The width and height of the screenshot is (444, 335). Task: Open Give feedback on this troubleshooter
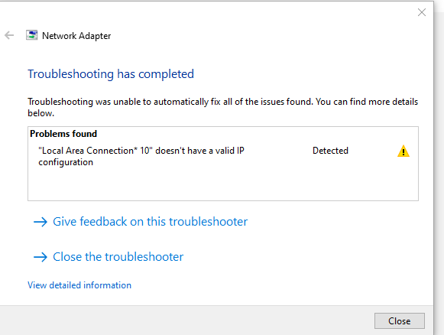click(x=150, y=222)
